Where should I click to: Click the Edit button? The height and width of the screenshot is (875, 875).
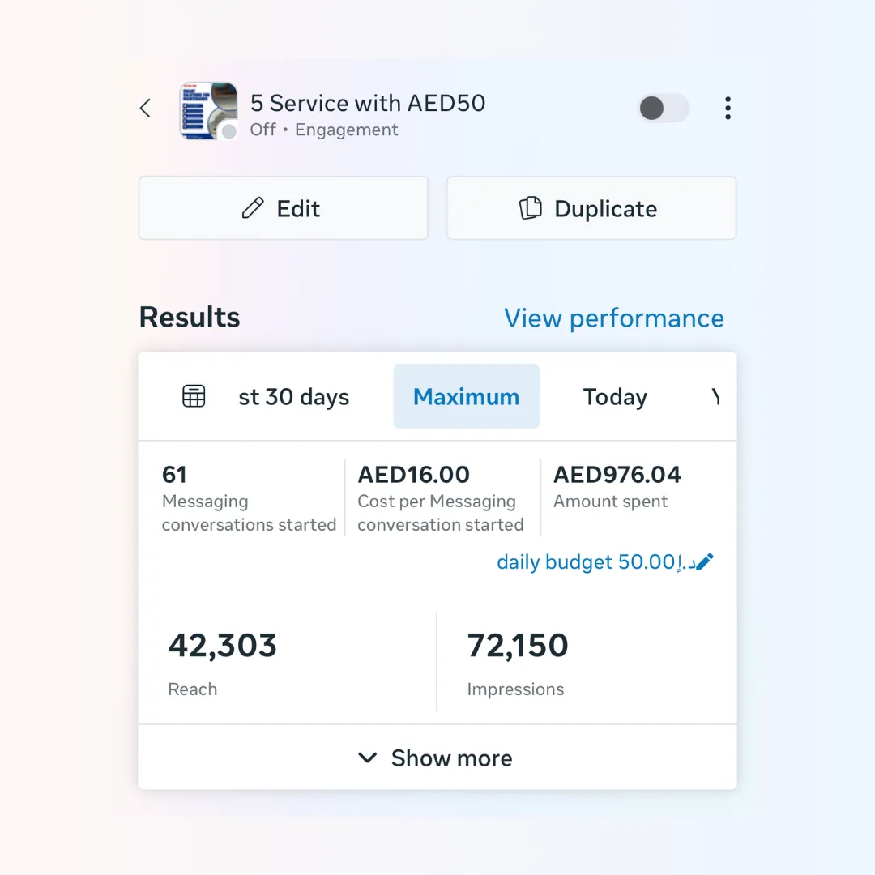tap(283, 208)
